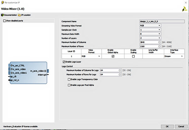Uncheck Enable Global Alpha for layer 1
189x130 pixels.
point(113,56)
